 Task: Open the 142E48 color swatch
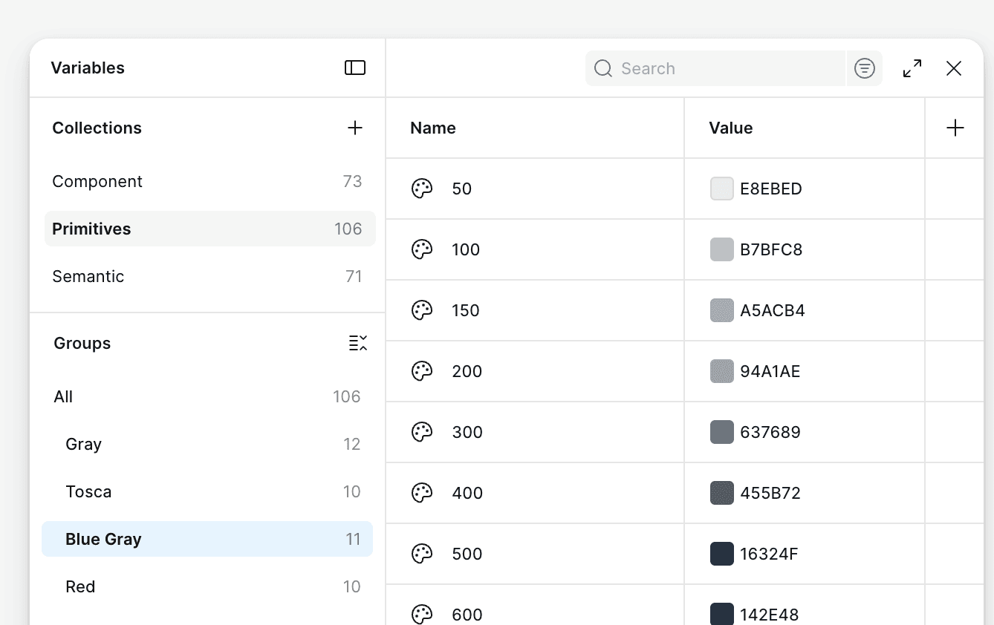(722, 615)
